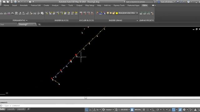Click the TR block insert icon

pyautogui.click(x=50, y=13)
